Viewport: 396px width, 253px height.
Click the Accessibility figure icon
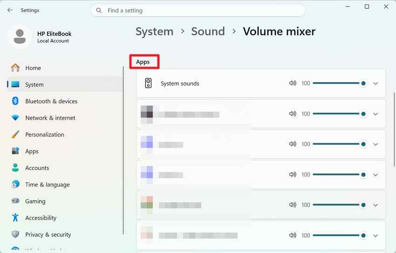(x=15, y=218)
